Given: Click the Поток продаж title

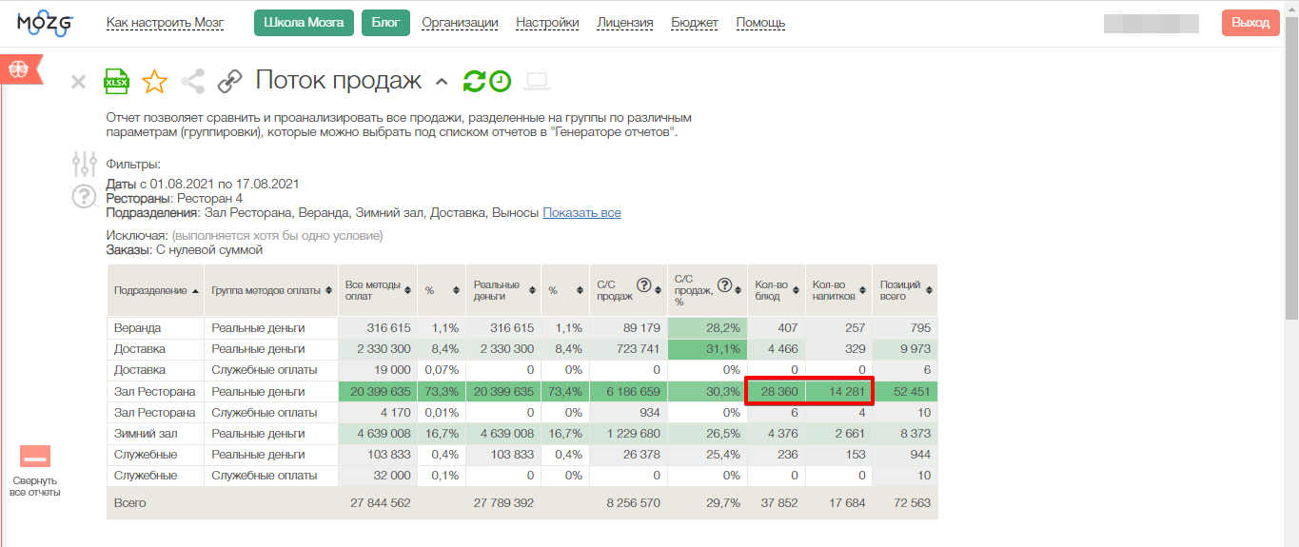Looking at the screenshot, I should 339,81.
